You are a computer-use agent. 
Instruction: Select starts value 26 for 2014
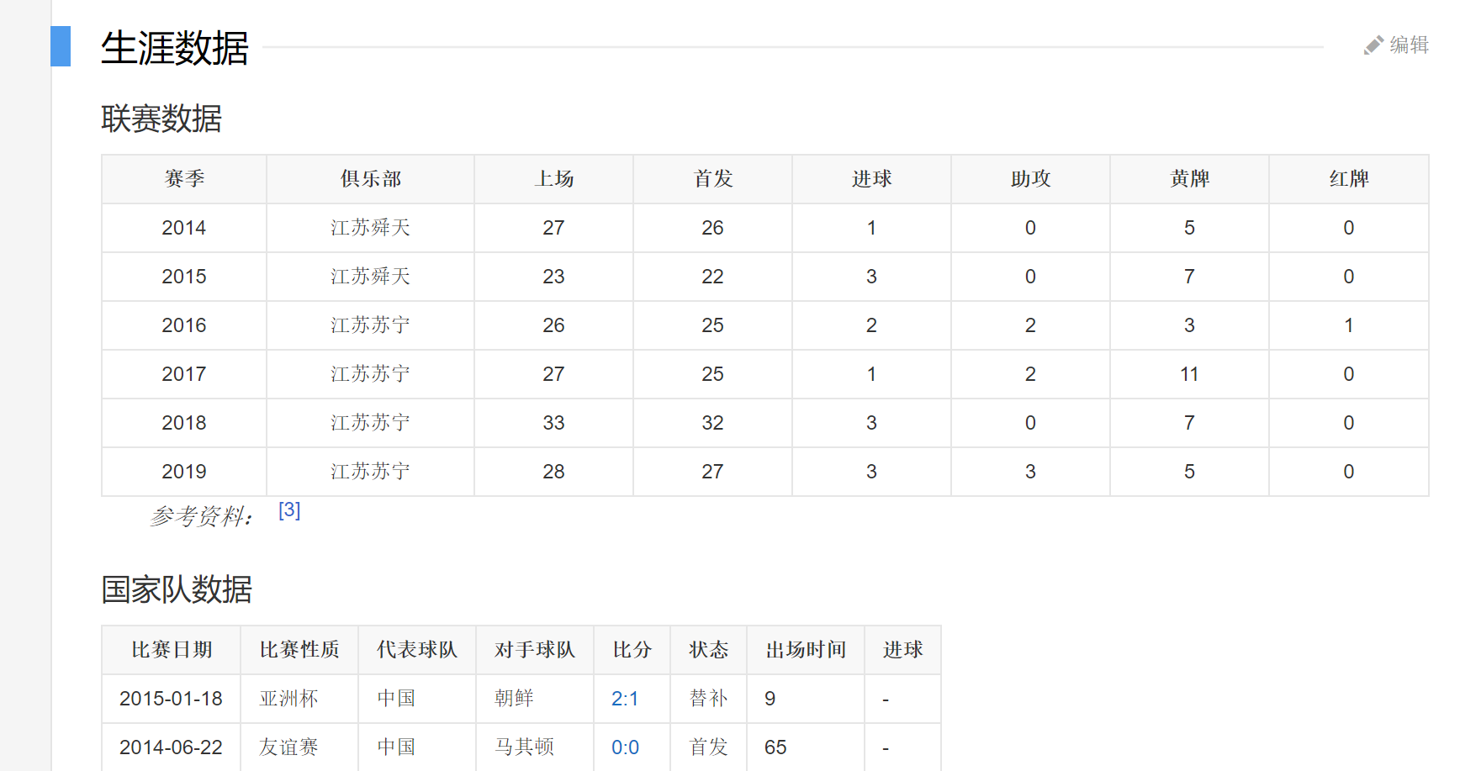coord(712,228)
